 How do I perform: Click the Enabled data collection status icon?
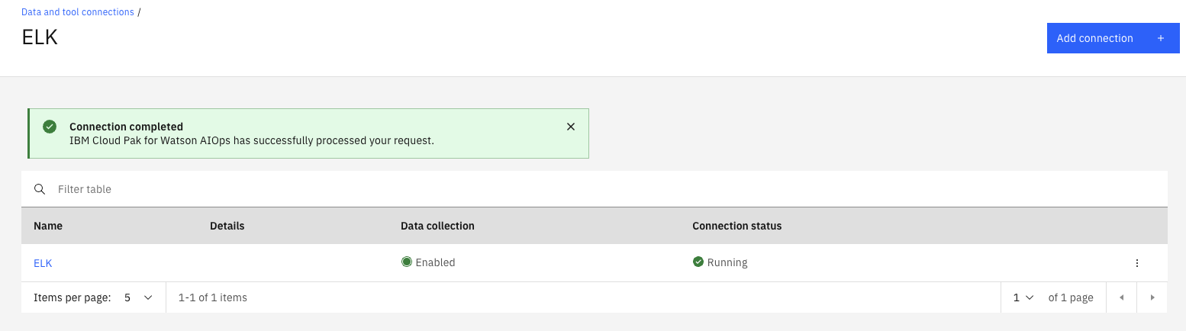coord(407,262)
